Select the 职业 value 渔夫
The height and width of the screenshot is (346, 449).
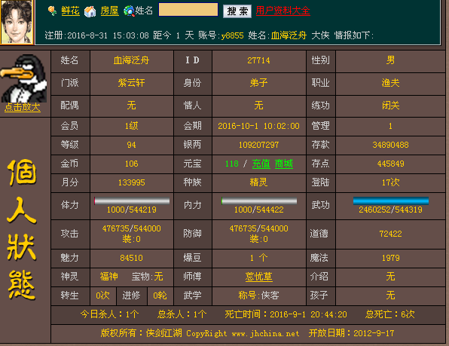click(390, 83)
